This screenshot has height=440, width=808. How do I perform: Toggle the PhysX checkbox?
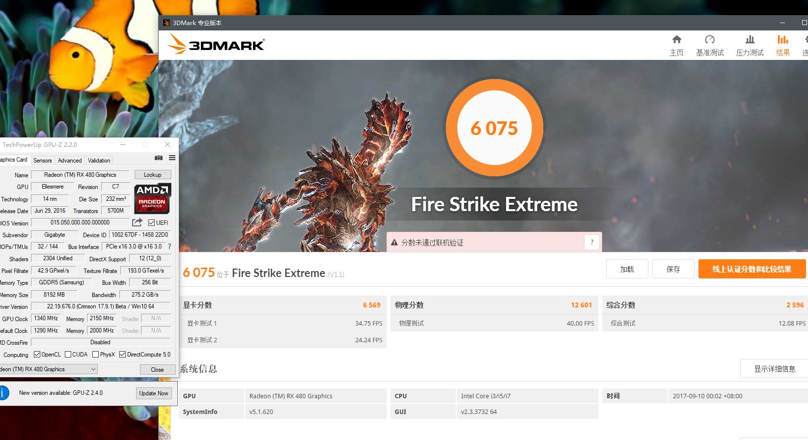click(x=95, y=355)
